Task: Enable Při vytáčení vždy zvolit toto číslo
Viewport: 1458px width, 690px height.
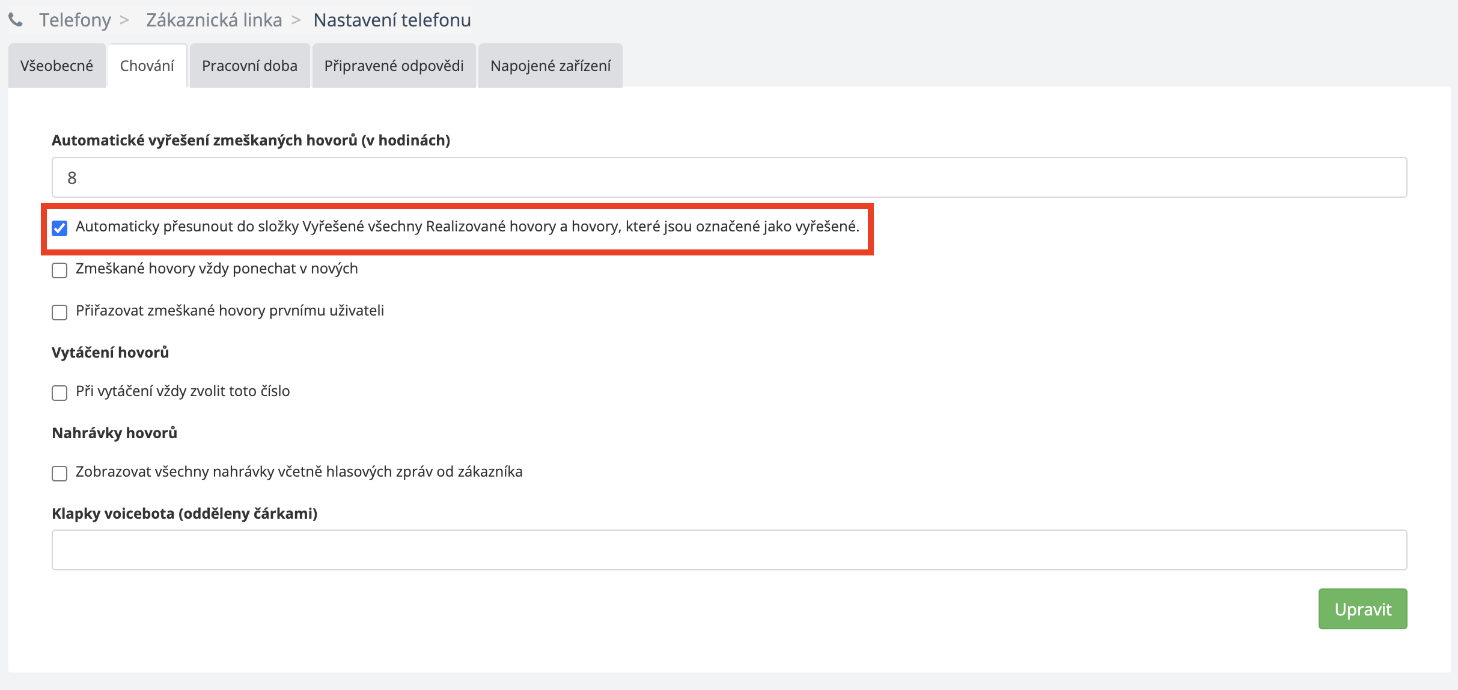Action: (x=59, y=392)
